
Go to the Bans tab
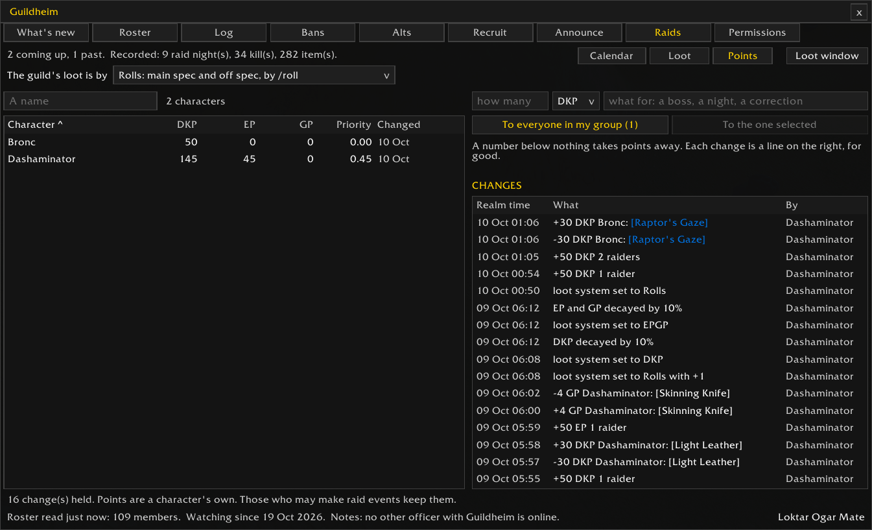312,32
